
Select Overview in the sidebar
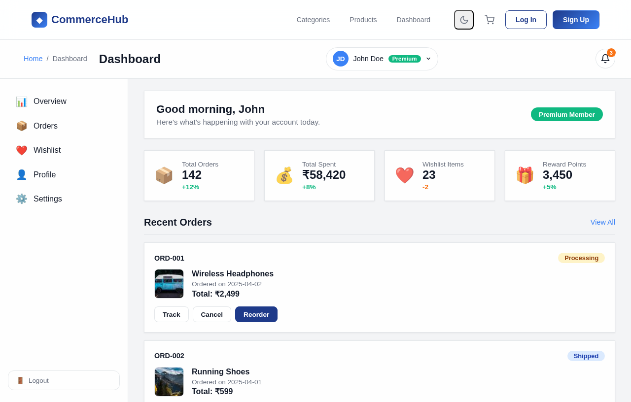coord(64,101)
